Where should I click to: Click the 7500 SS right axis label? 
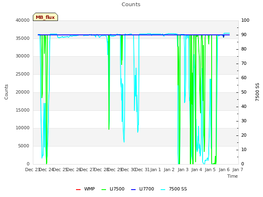tap(257, 92)
